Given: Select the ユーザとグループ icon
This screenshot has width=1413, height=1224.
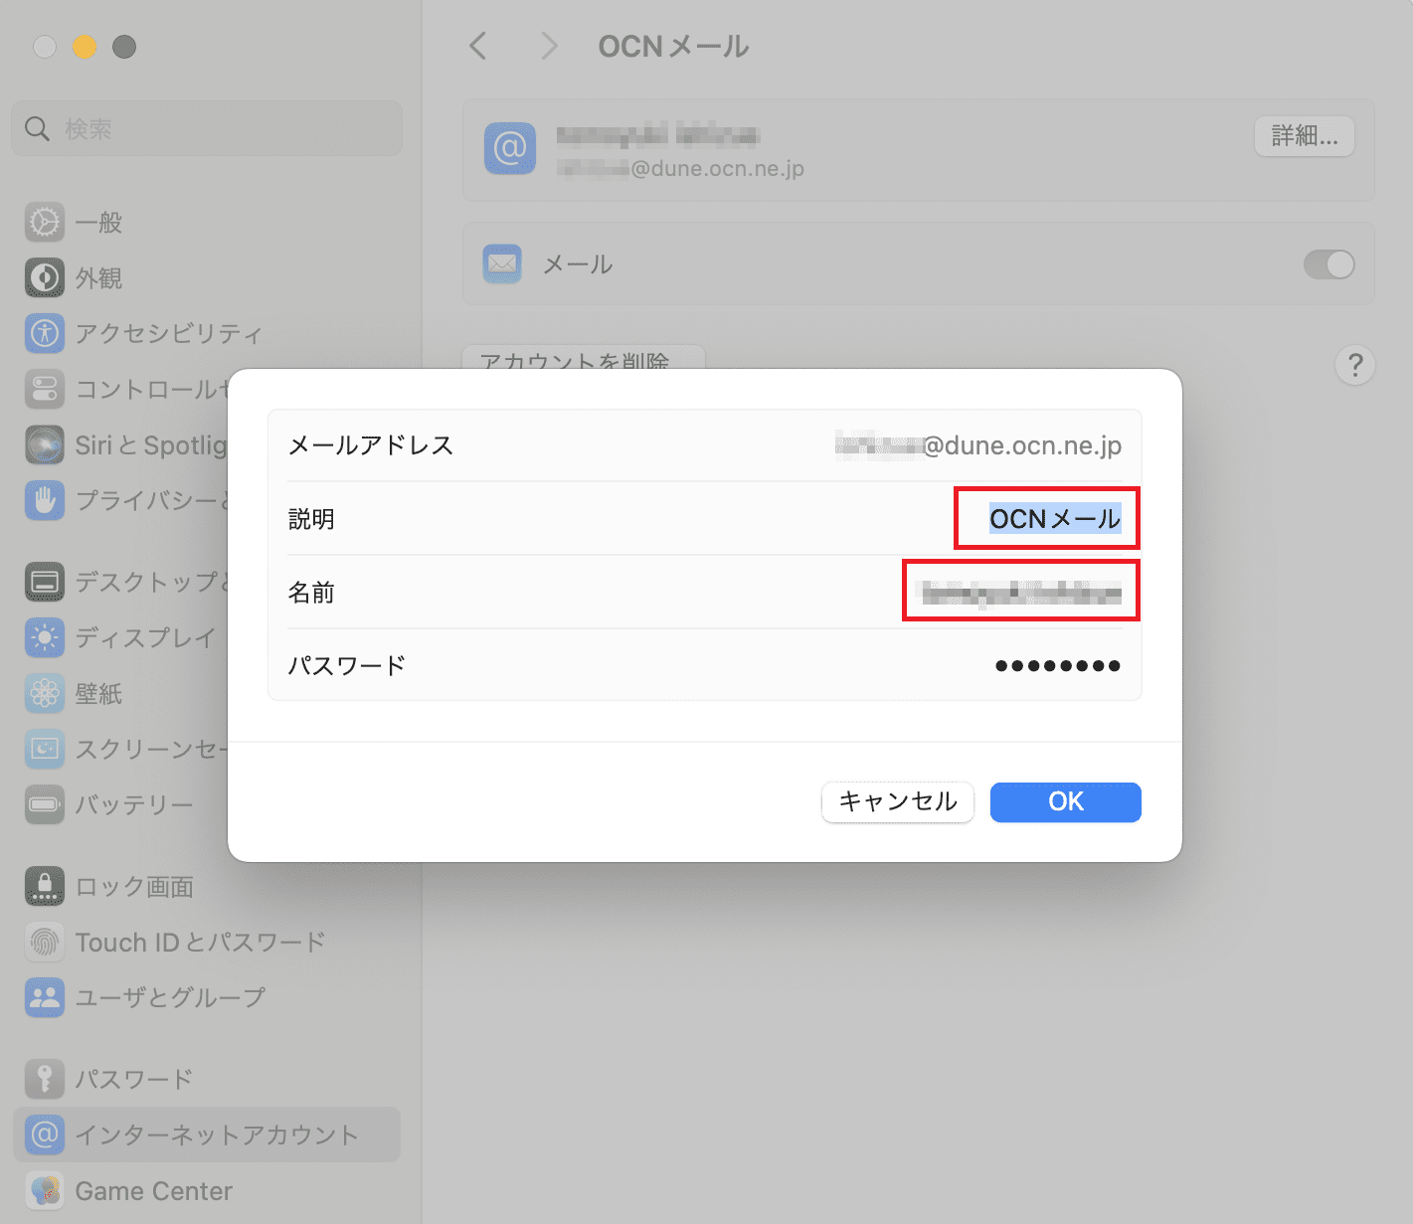Looking at the screenshot, I should [45, 997].
